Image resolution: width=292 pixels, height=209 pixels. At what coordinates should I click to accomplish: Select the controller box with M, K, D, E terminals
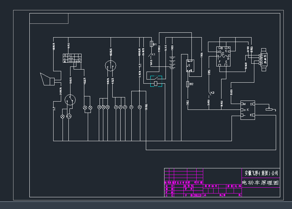tap(248, 109)
